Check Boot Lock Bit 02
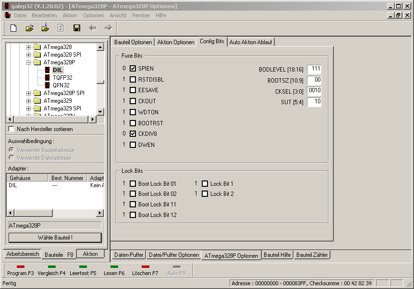Viewport: 414px width, 289px height. pos(133,194)
